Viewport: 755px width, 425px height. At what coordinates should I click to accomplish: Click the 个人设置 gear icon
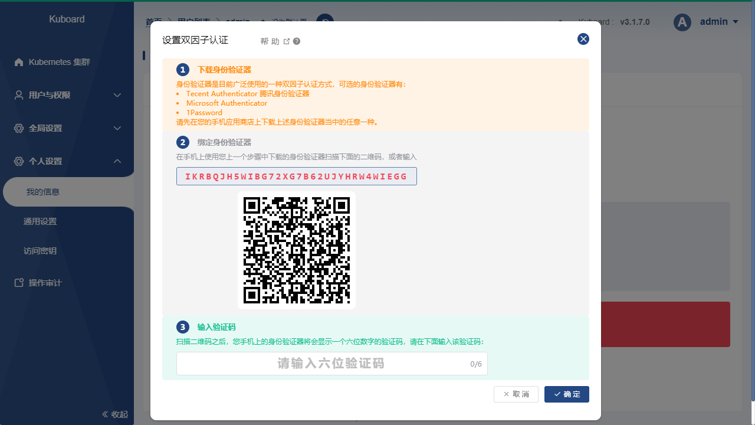pos(18,161)
